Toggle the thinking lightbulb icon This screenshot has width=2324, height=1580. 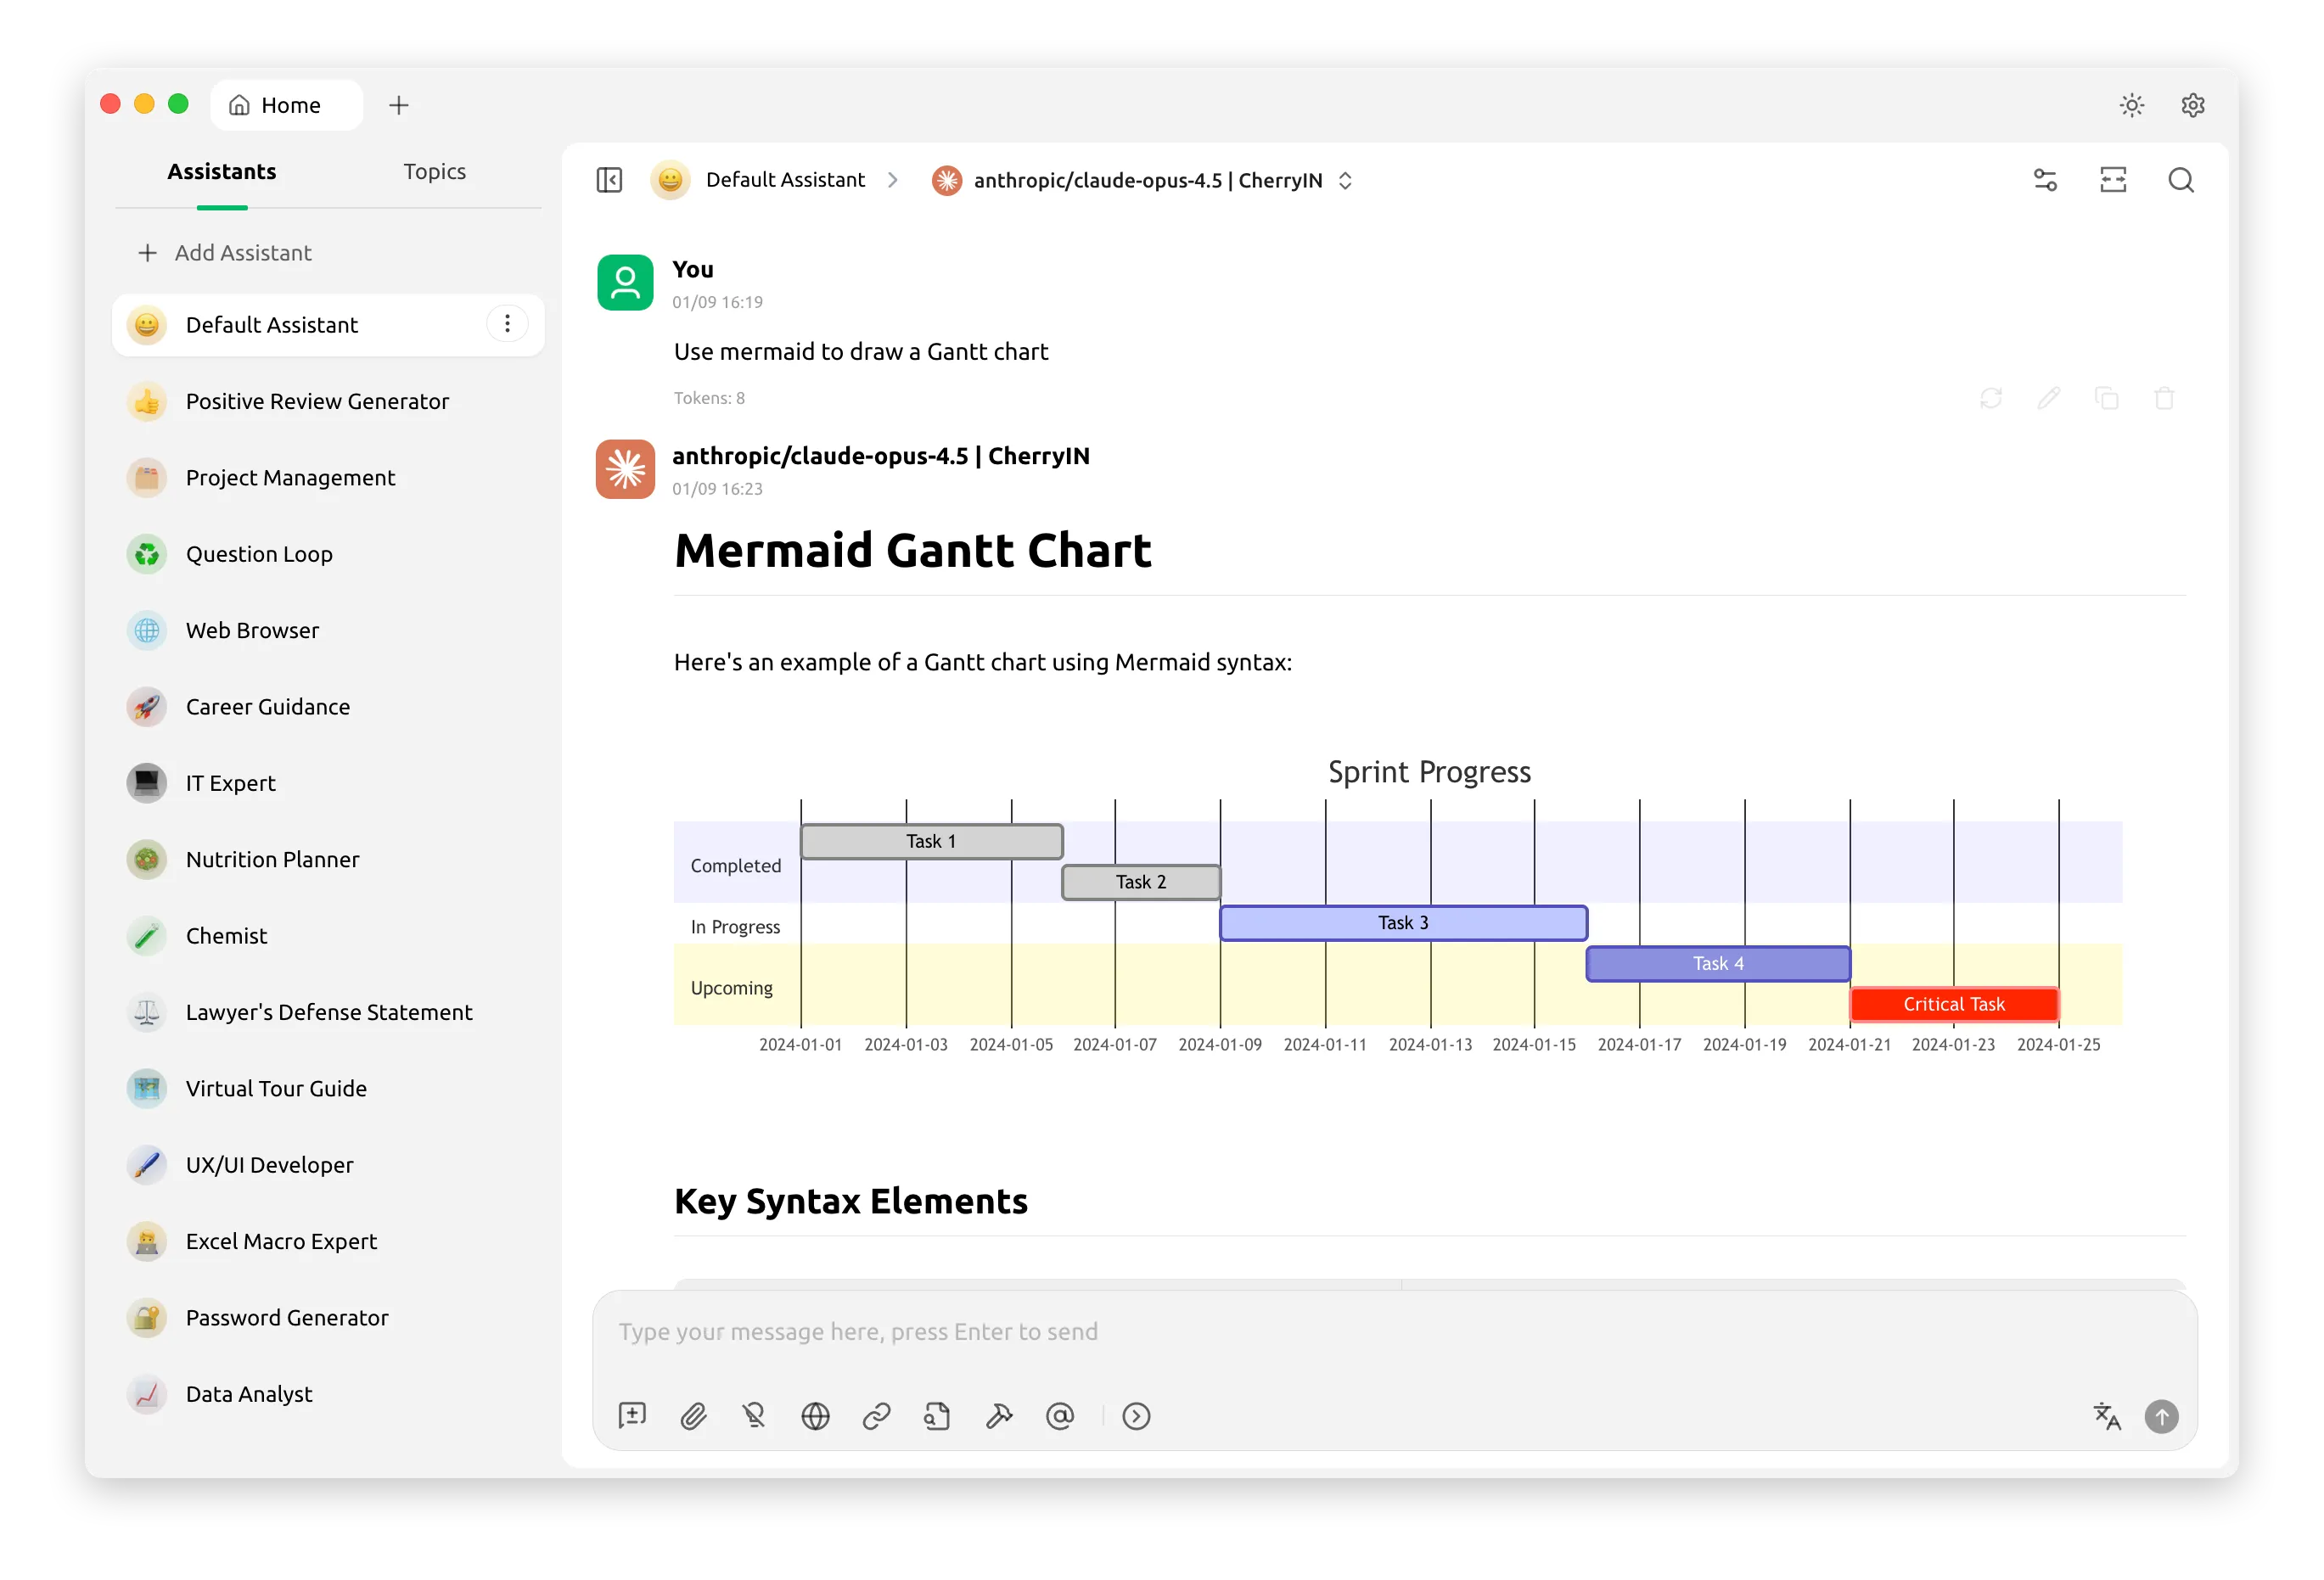click(x=754, y=1416)
